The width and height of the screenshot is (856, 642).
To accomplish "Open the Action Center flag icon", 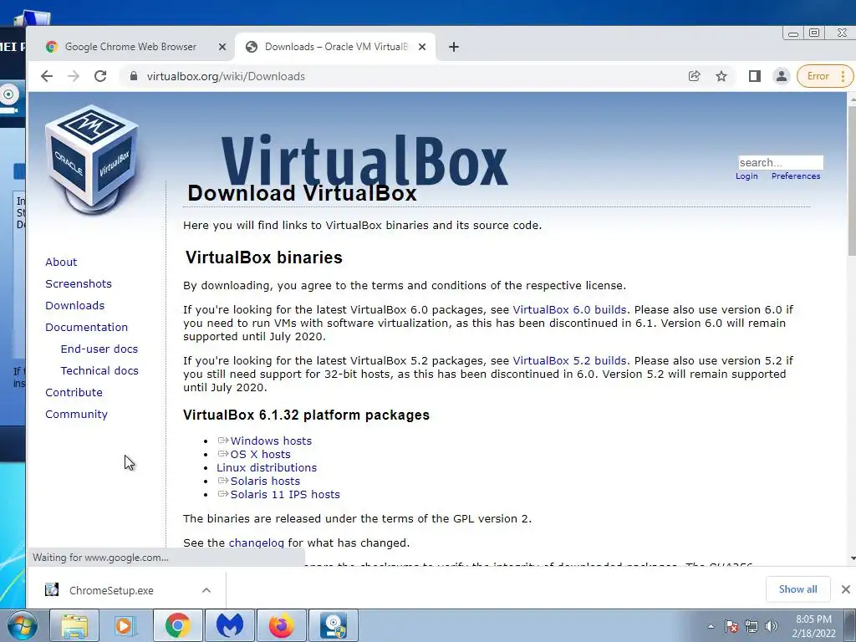I will click(x=731, y=627).
